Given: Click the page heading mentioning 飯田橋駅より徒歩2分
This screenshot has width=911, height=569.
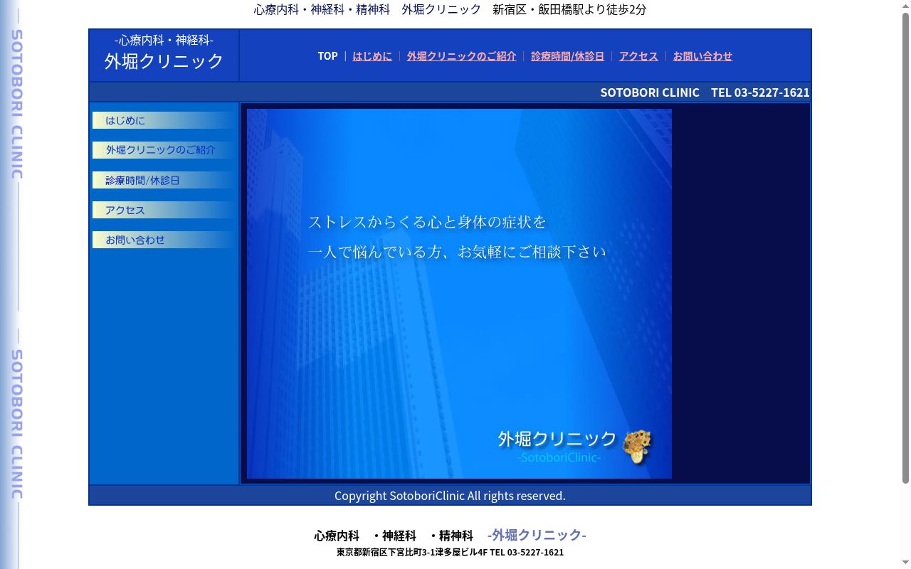Looking at the screenshot, I should (x=450, y=9).
